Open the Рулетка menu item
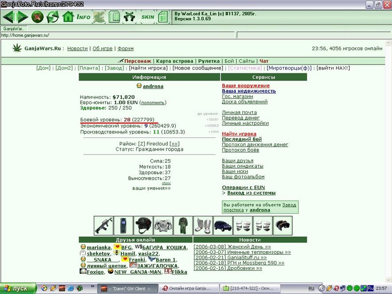 coord(209,61)
